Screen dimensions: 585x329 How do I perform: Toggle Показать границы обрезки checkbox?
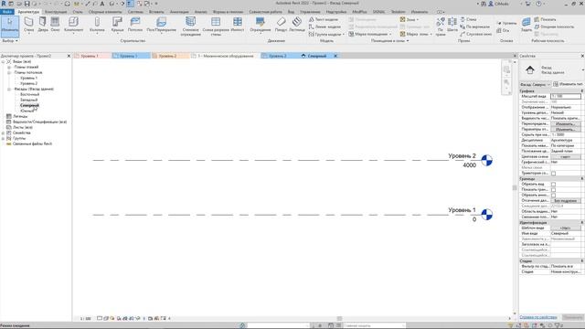[x=553, y=190]
